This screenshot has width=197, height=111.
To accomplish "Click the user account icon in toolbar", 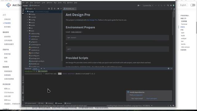I will 139,6.
